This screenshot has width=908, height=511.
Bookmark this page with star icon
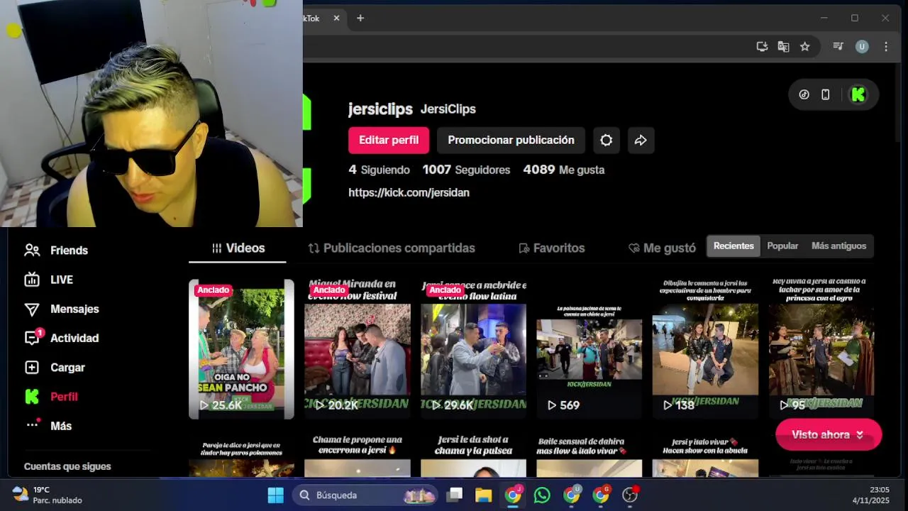tap(804, 47)
